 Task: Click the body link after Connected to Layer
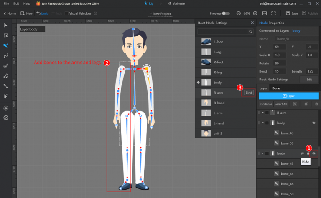[x=296, y=30]
